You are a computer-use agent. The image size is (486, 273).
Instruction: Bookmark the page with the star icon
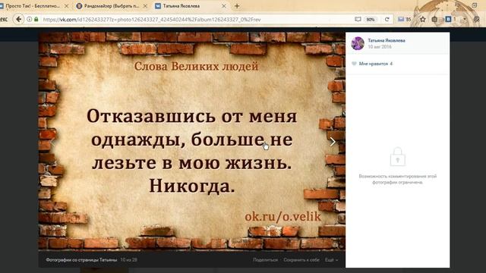pyautogui.click(x=423, y=19)
